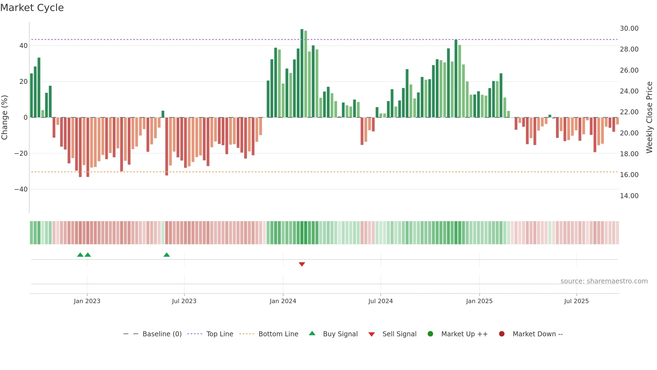Select the buy signal marker near mid-2023

167,255
